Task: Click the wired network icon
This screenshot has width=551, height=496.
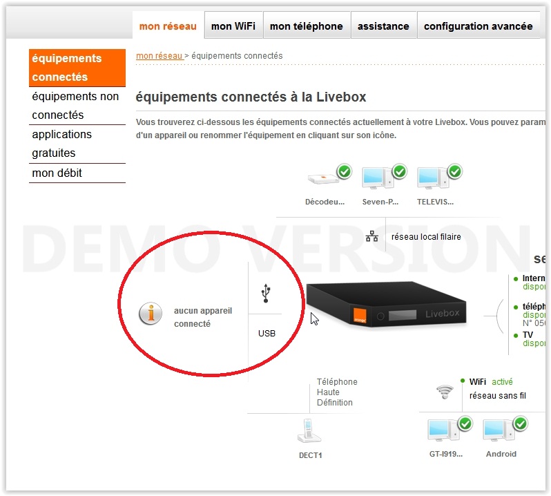Action: [371, 236]
